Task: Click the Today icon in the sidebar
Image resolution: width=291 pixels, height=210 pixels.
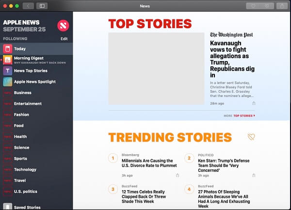Action: click(7, 48)
